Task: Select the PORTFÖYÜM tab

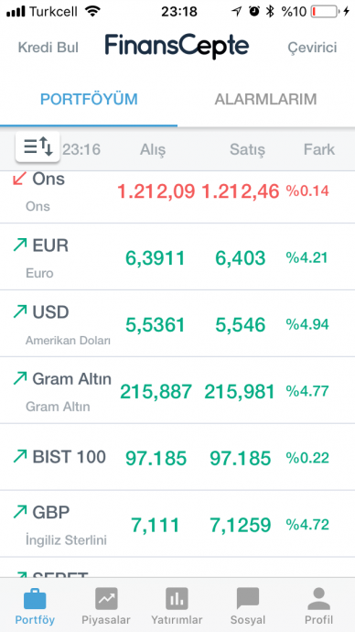Action: [x=89, y=99]
